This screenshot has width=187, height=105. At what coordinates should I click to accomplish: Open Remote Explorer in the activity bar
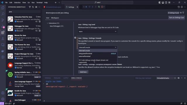point(3,45)
